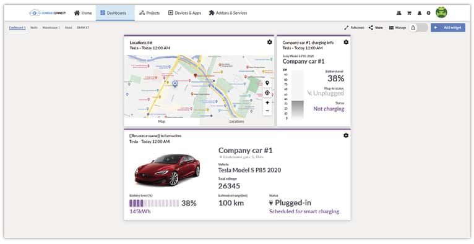Open settings gear of vehicle information widget
The width and height of the screenshot is (474, 244).
point(346,135)
